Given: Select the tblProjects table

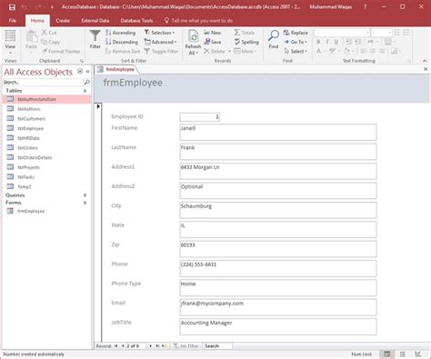Looking at the screenshot, I should 28,167.
